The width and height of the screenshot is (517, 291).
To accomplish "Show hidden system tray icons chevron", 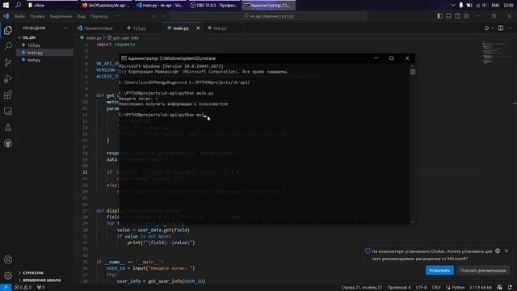I will [x=452, y=6].
